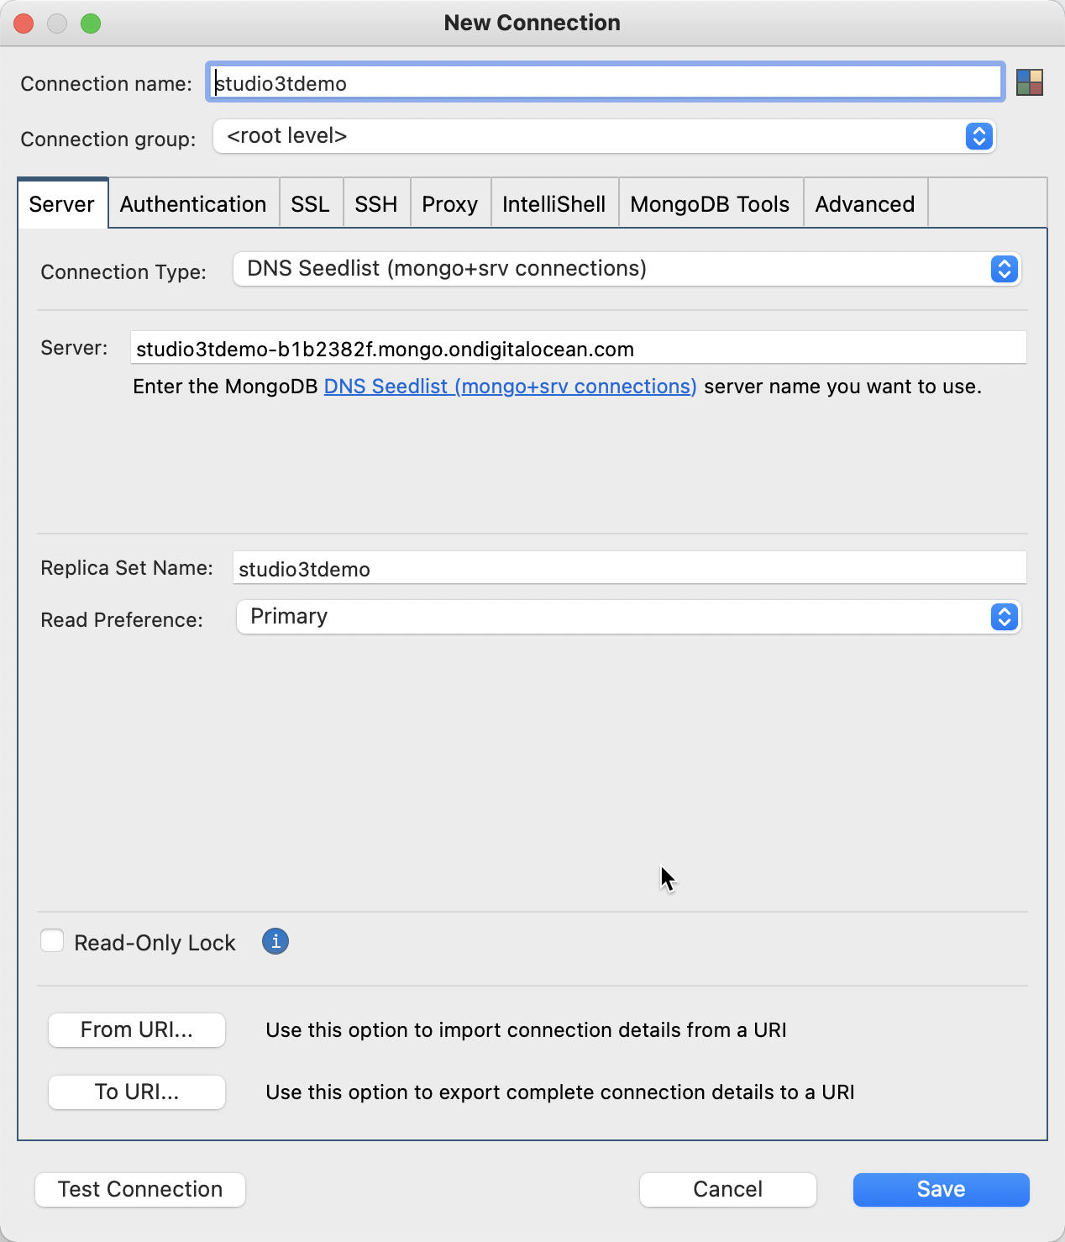The image size is (1065, 1242).
Task: Open the Proxy tab
Action: pyautogui.click(x=449, y=203)
